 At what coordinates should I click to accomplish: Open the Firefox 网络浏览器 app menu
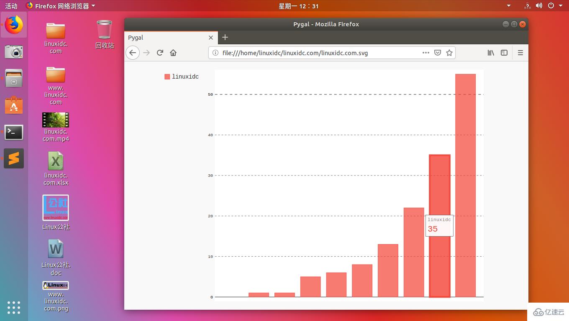tap(61, 6)
